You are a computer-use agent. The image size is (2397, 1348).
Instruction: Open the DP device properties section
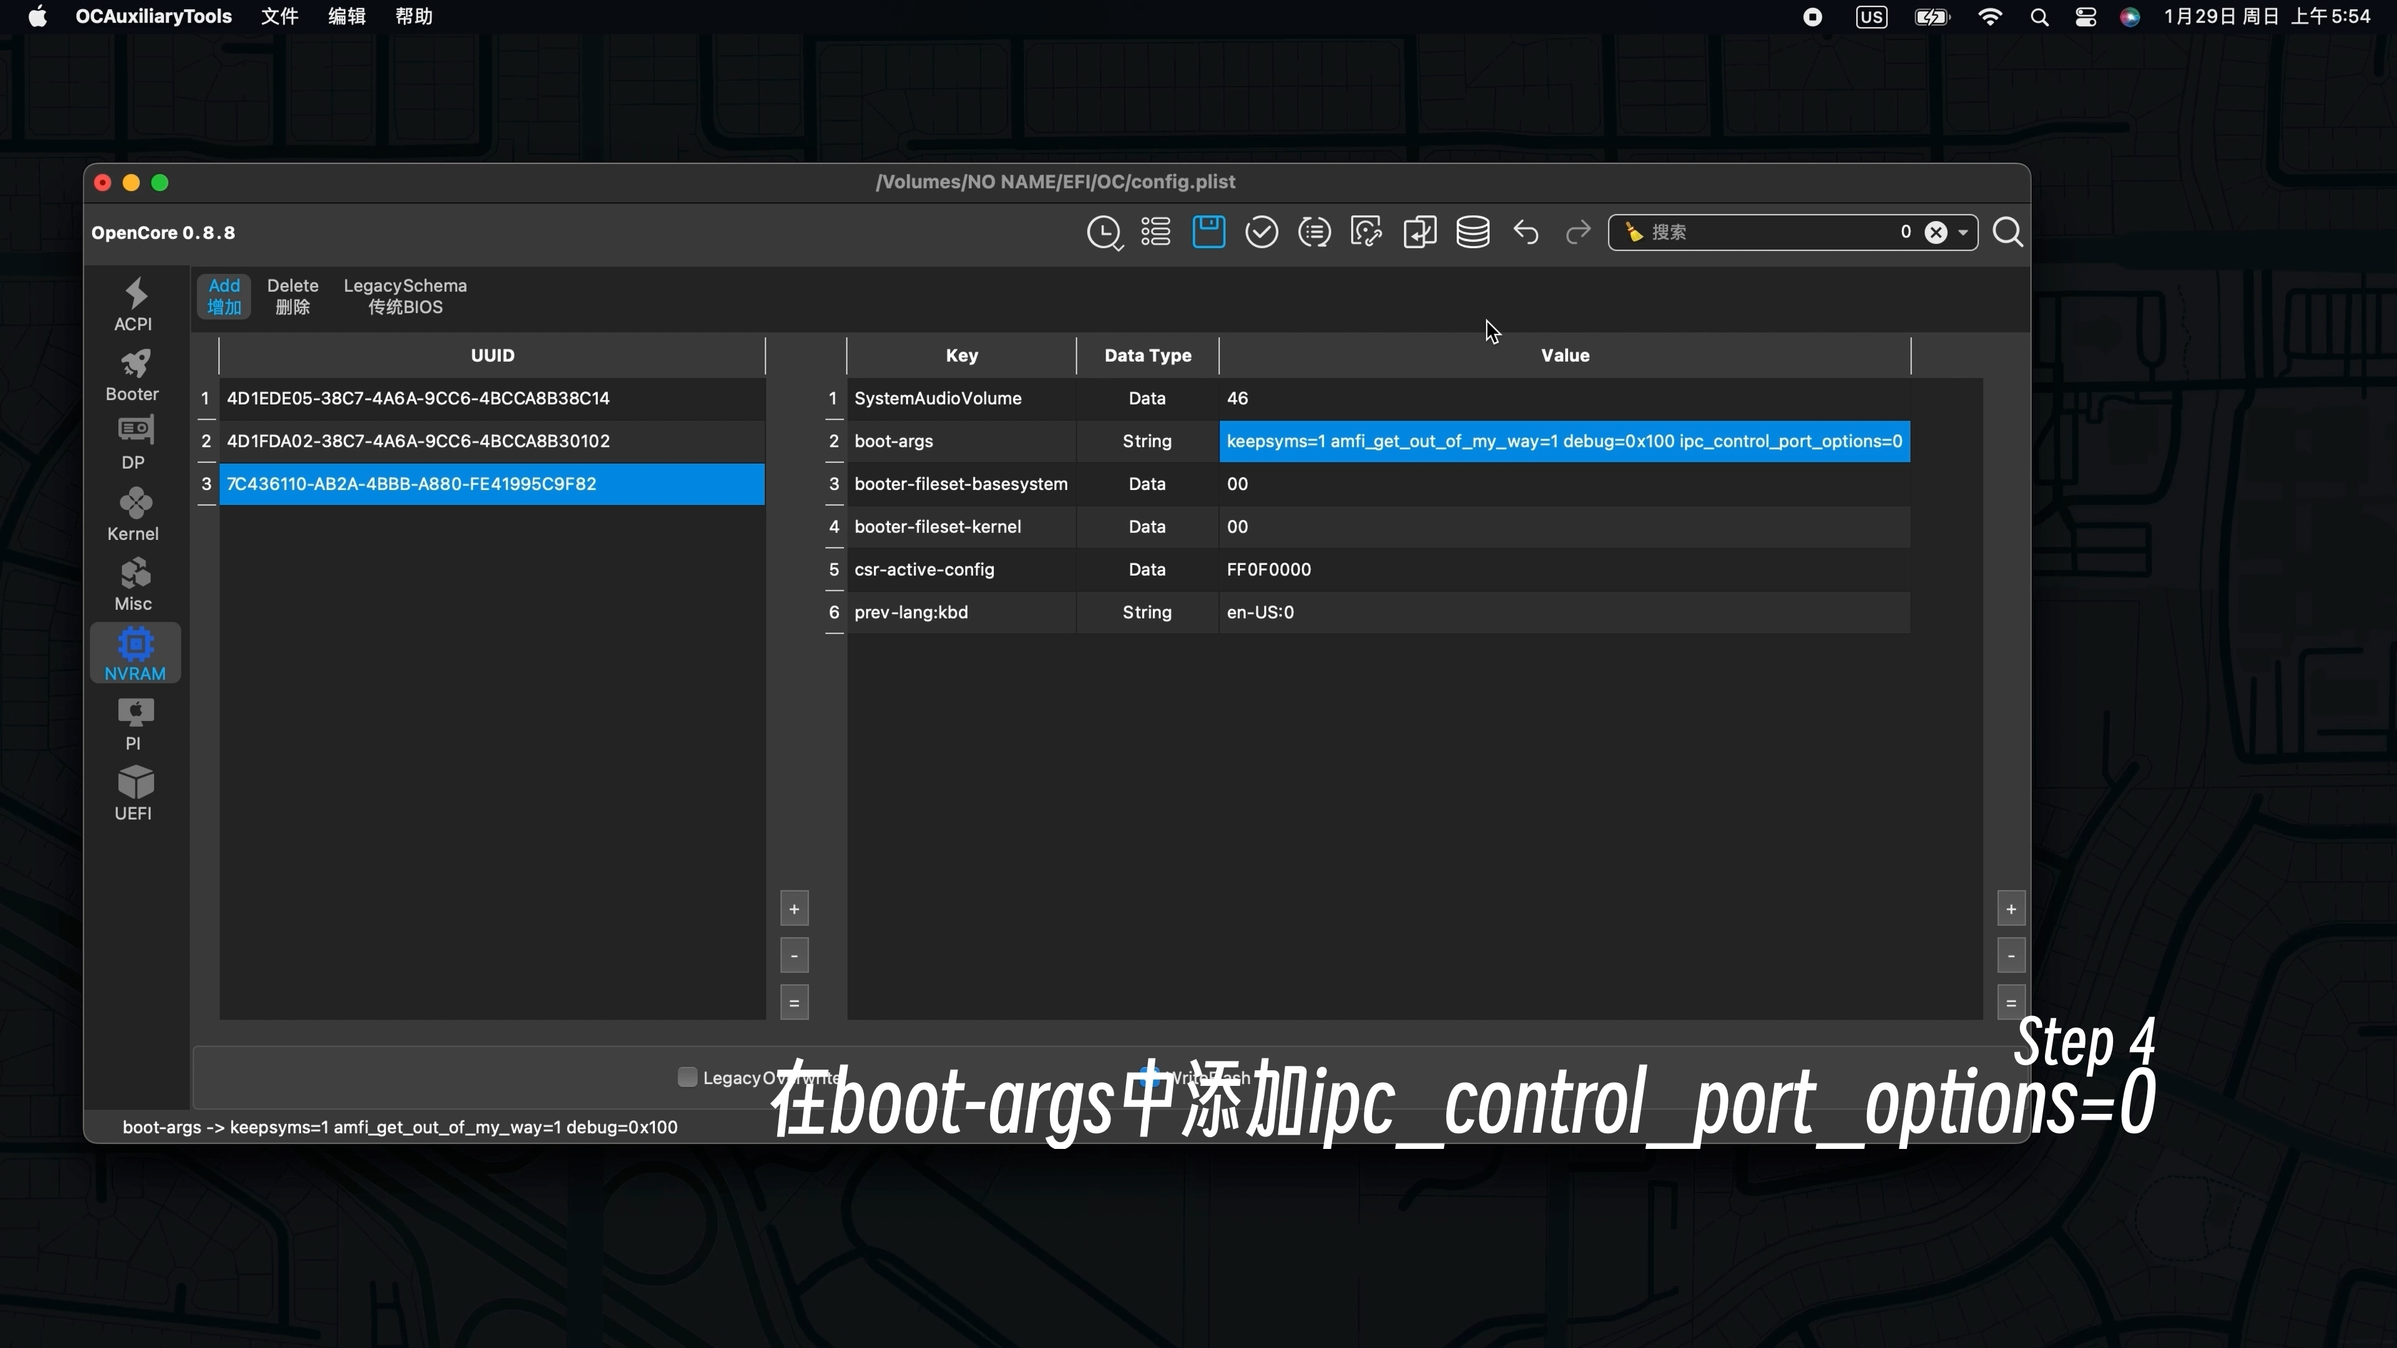pos(134,444)
